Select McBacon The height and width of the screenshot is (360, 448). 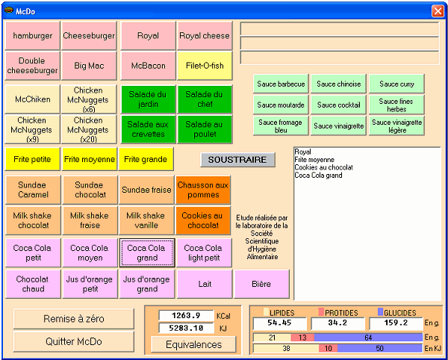point(148,66)
